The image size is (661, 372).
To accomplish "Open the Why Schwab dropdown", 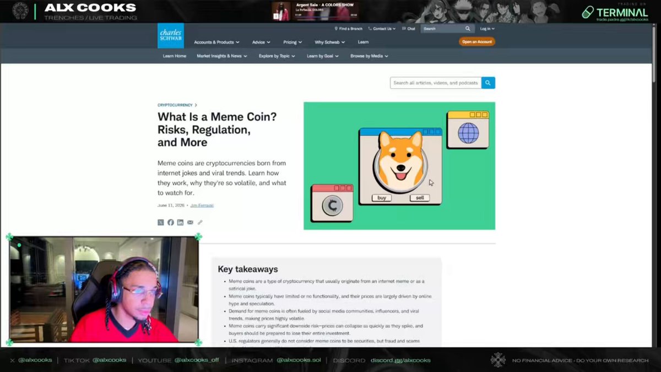I will click(330, 42).
